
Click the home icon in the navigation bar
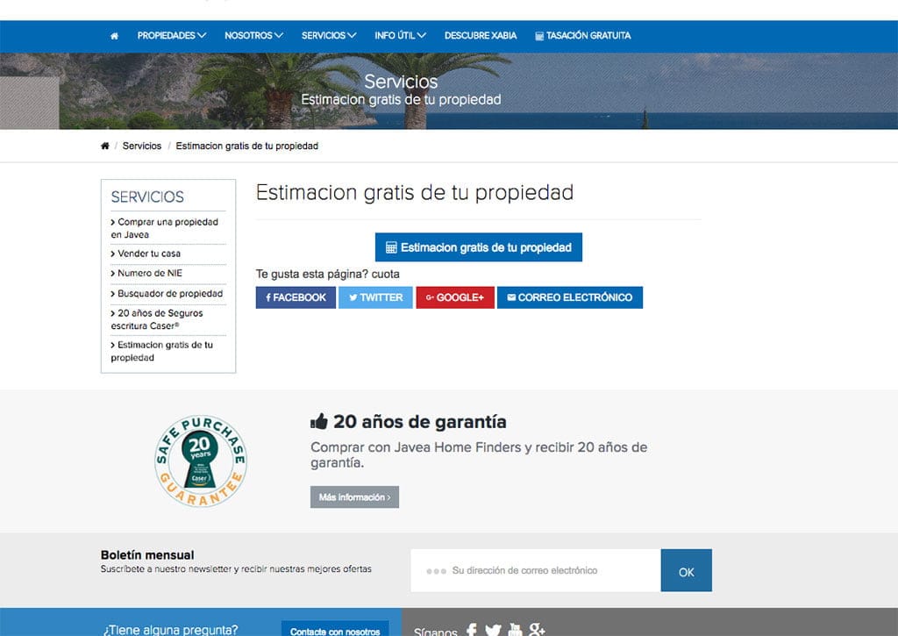pos(113,35)
